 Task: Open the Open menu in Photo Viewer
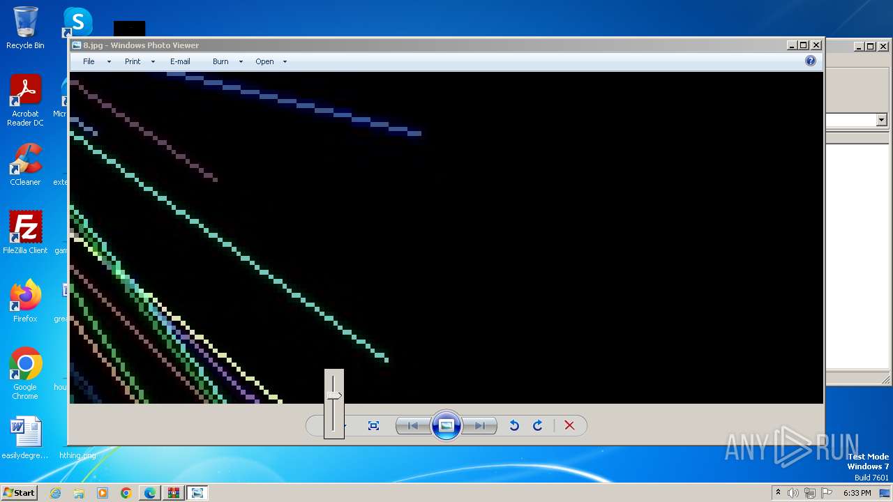click(264, 61)
